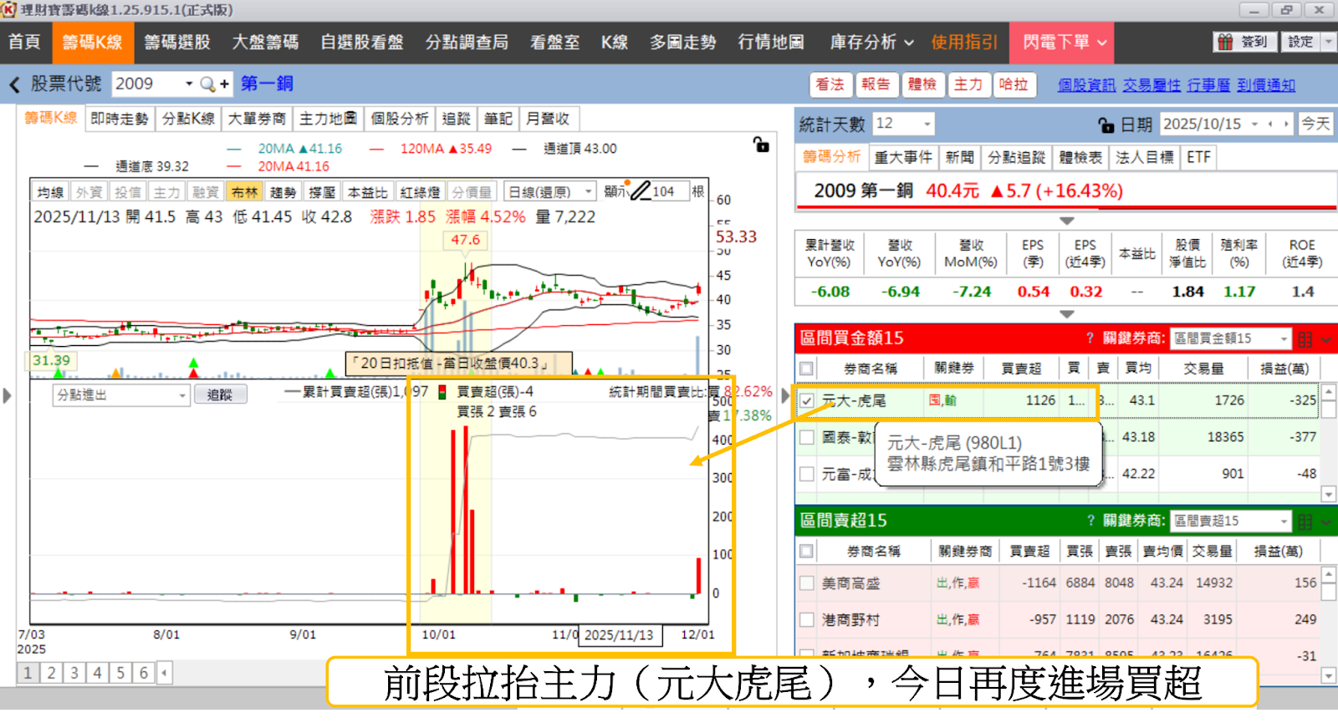Screen dimensions: 1338x728
Task: Toggle the 紅綠燈 indicator button
Action: click(x=420, y=192)
